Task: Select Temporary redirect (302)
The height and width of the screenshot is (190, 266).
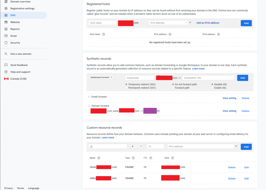Action: pyautogui.click(x=126, y=84)
